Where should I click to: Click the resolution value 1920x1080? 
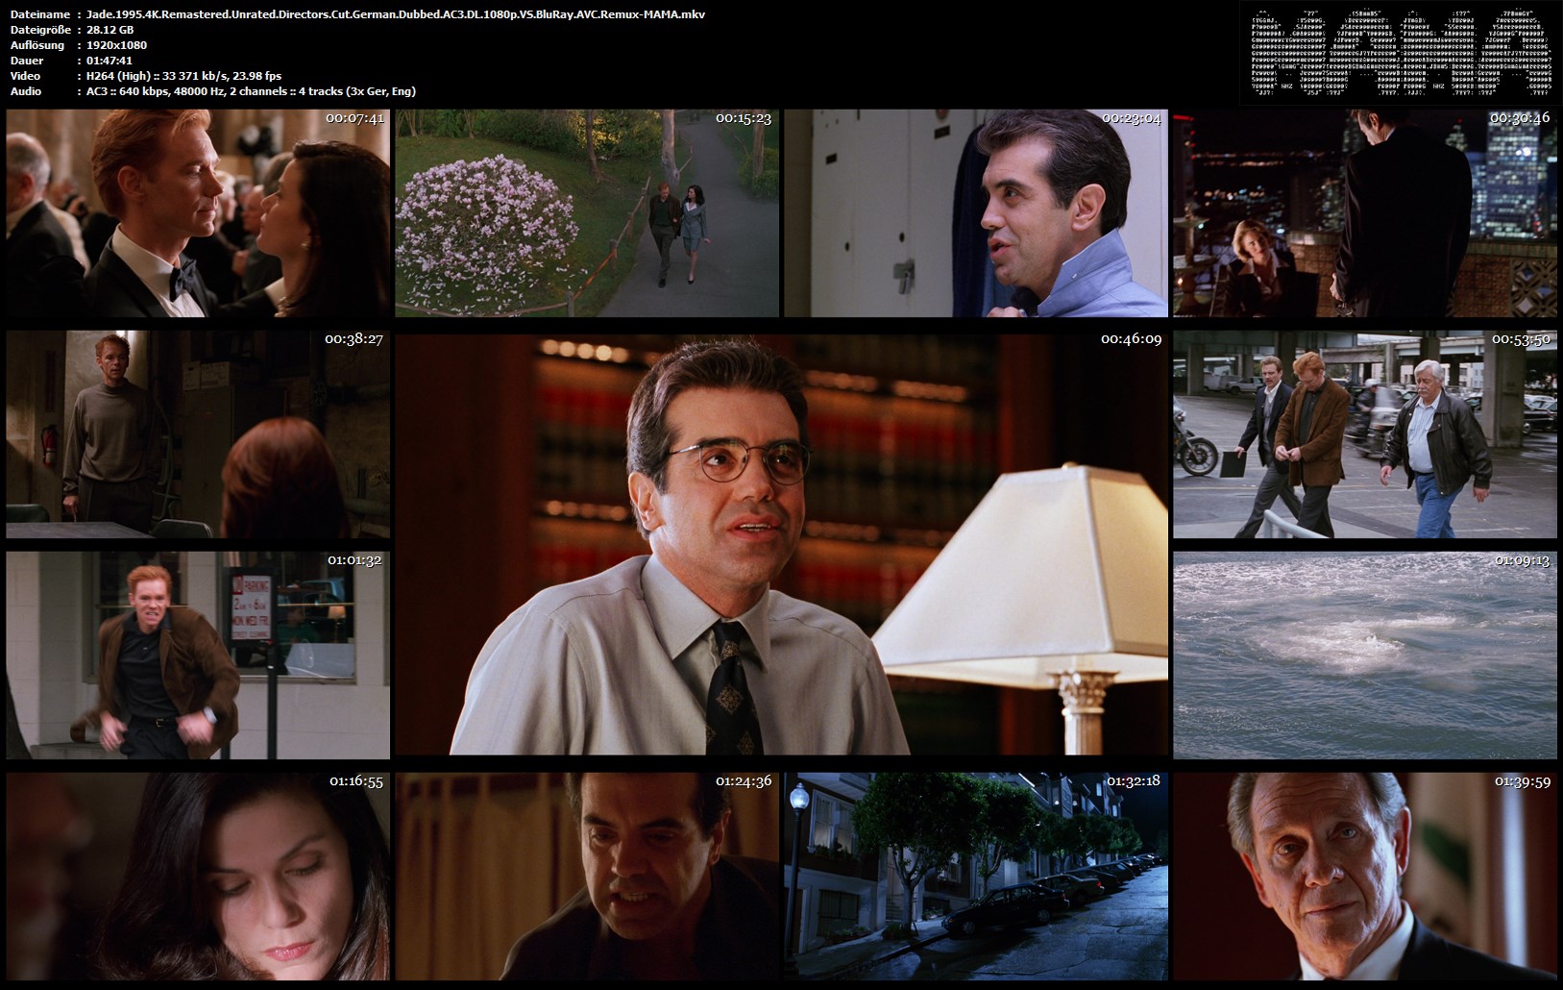[116, 45]
